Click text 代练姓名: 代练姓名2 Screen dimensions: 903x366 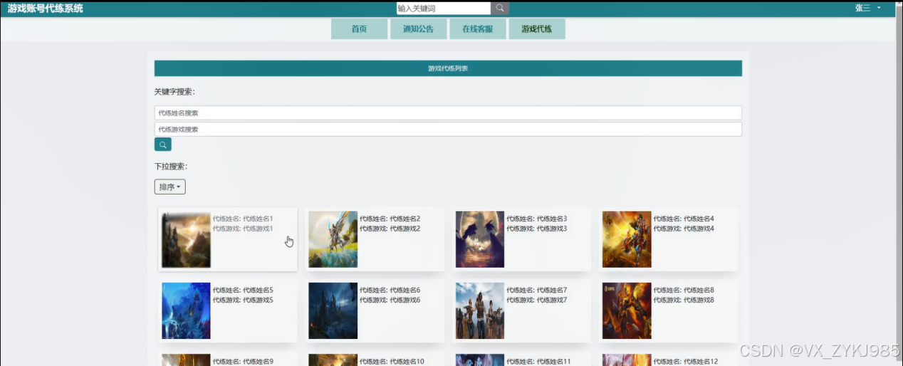(x=390, y=219)
